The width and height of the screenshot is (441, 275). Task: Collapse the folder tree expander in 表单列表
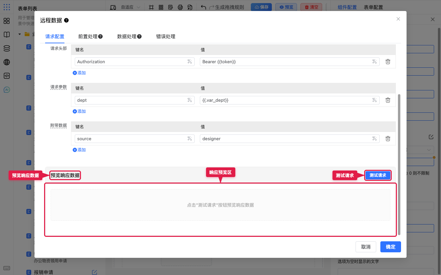[20, 34]
